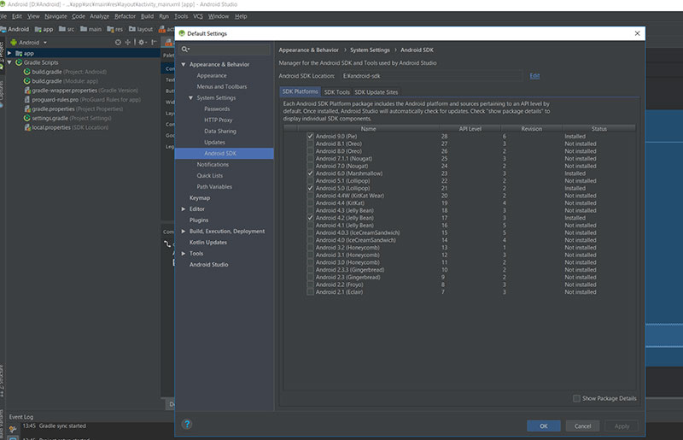Enable Android 8.1 (Oreo) checkbox

pyautogui.click(x=310, y=144)
